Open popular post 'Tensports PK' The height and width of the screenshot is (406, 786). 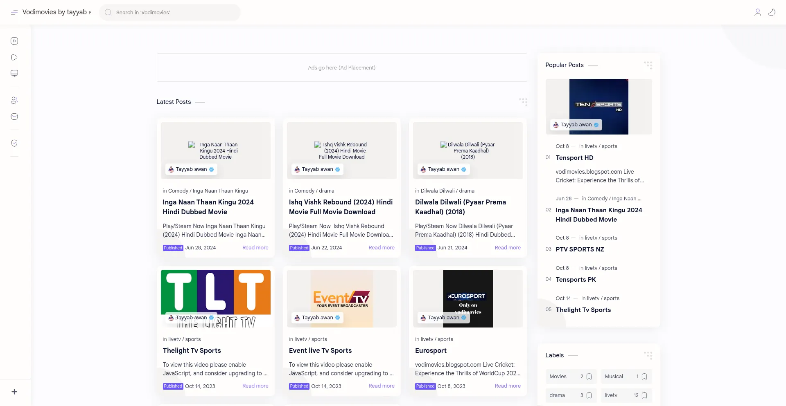pos(576,280)
